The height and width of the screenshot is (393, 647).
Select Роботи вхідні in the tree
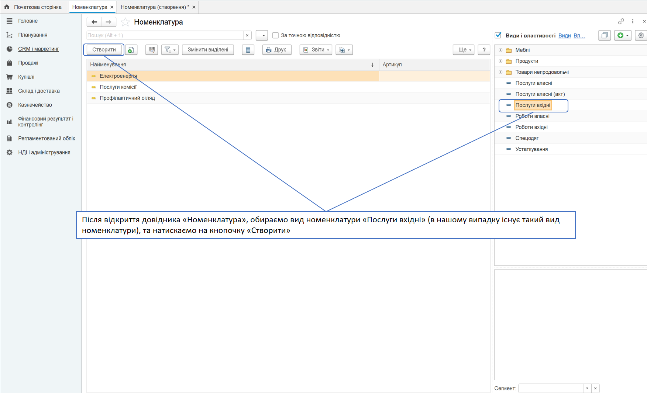531,128
